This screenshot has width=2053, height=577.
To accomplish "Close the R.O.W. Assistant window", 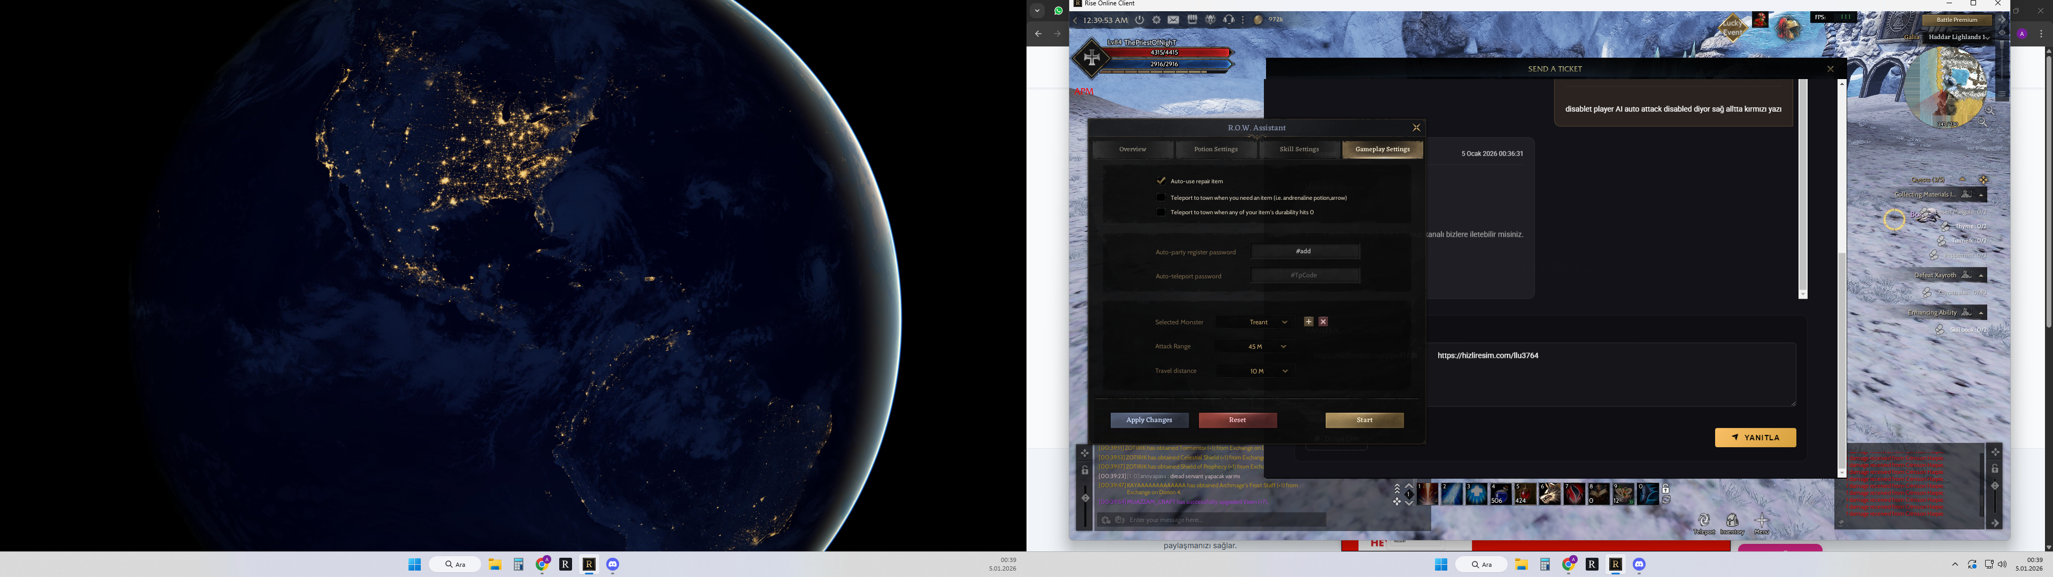I will coord(1416,128).
